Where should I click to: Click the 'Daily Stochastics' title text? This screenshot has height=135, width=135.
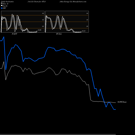point(7,2)
